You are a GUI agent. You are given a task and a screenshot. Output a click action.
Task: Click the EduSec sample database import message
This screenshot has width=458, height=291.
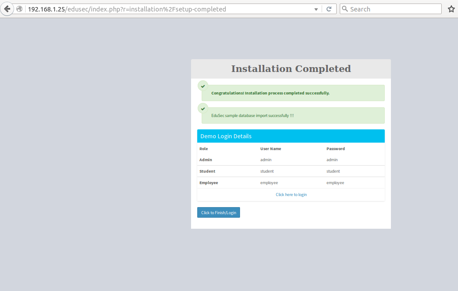click(x=252, y=116)
